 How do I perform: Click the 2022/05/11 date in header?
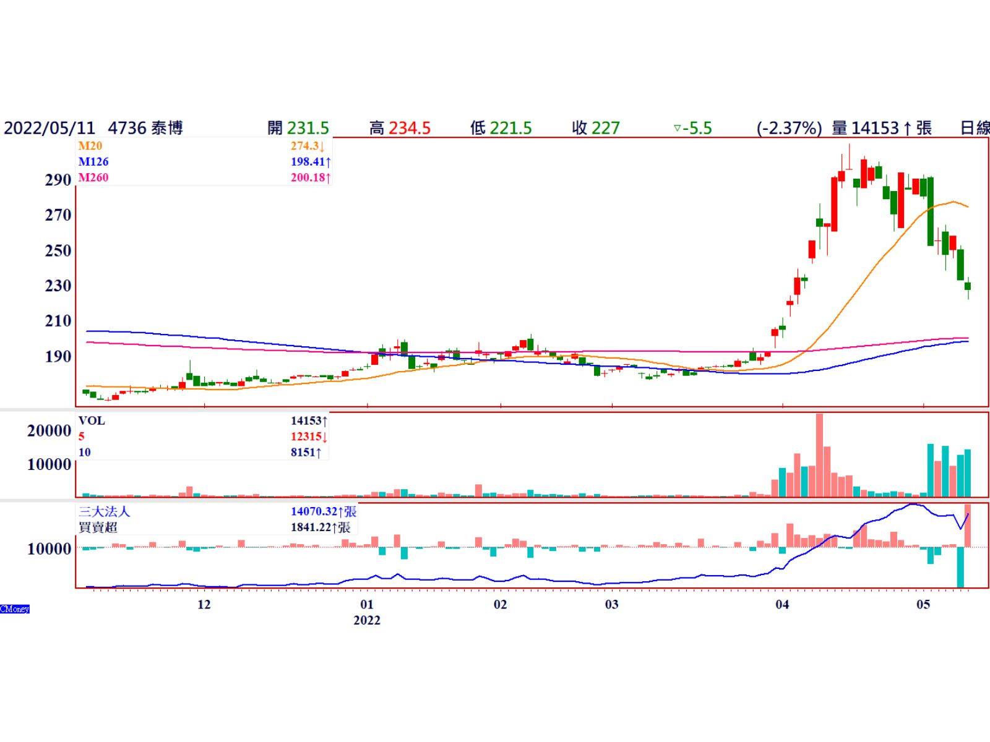tap(49, 128)
